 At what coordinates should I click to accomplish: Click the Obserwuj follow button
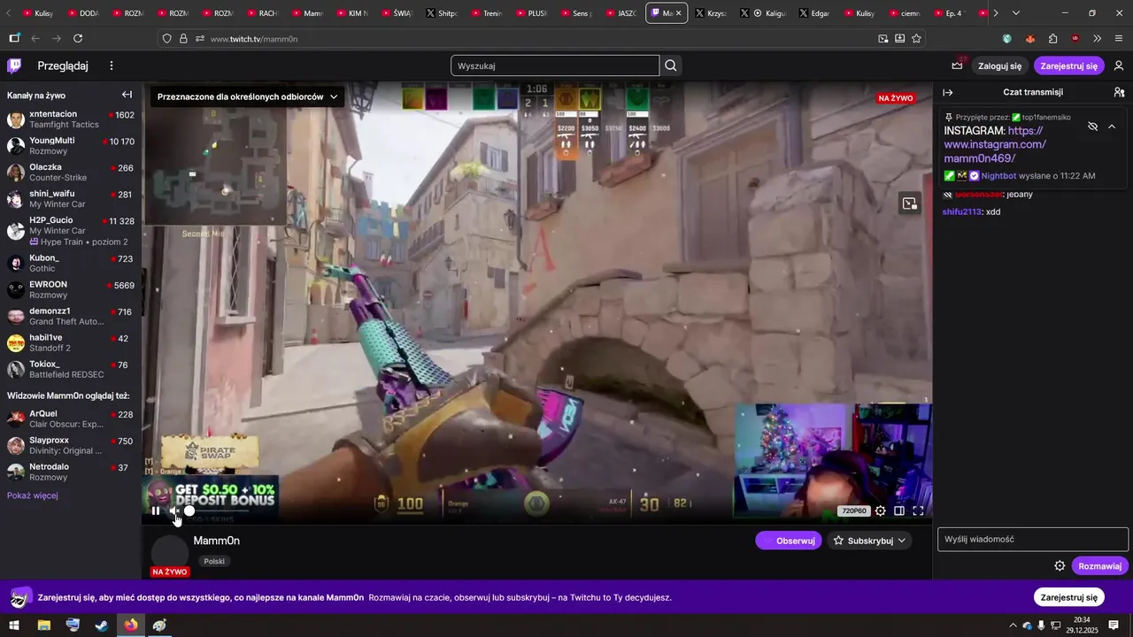point(789,541)
